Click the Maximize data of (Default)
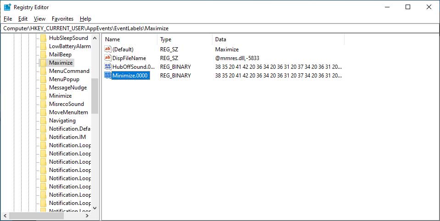 [x=227, y=50]
